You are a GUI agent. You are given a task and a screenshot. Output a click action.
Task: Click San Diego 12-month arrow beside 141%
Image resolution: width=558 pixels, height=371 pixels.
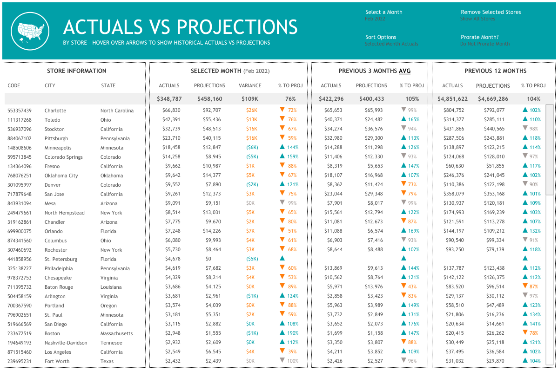click(x=525, y=324)
